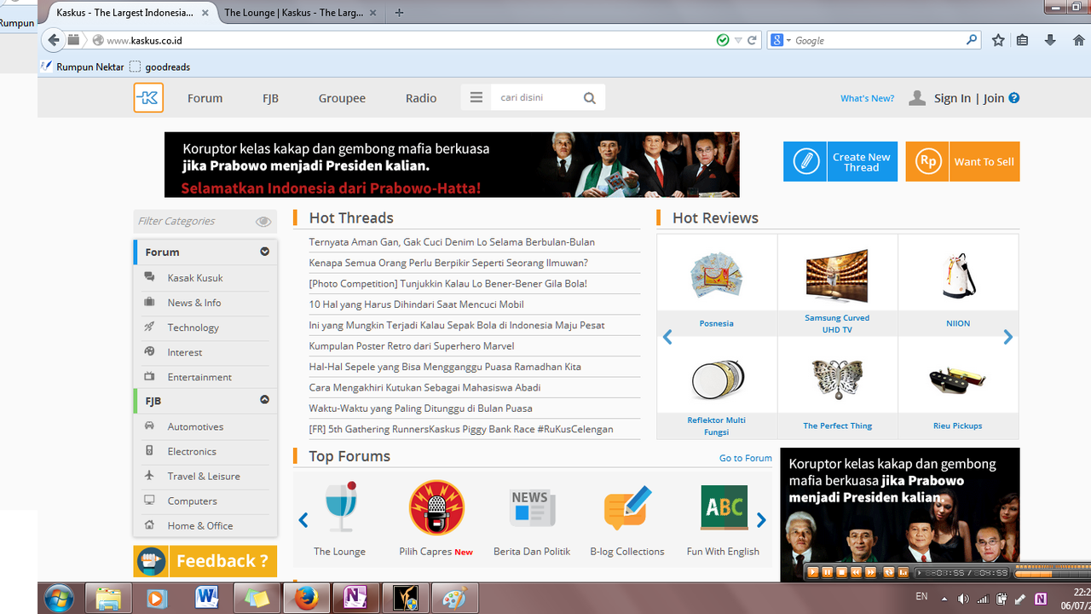Follow the Go to Forum link
The image size is (1091, 614).
click(x=746, y=458)
